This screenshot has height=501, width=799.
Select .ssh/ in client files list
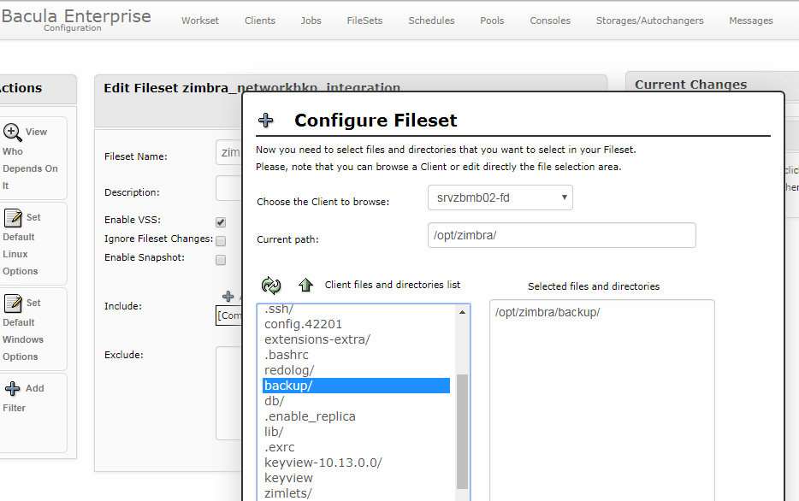[x=356, y=309]
